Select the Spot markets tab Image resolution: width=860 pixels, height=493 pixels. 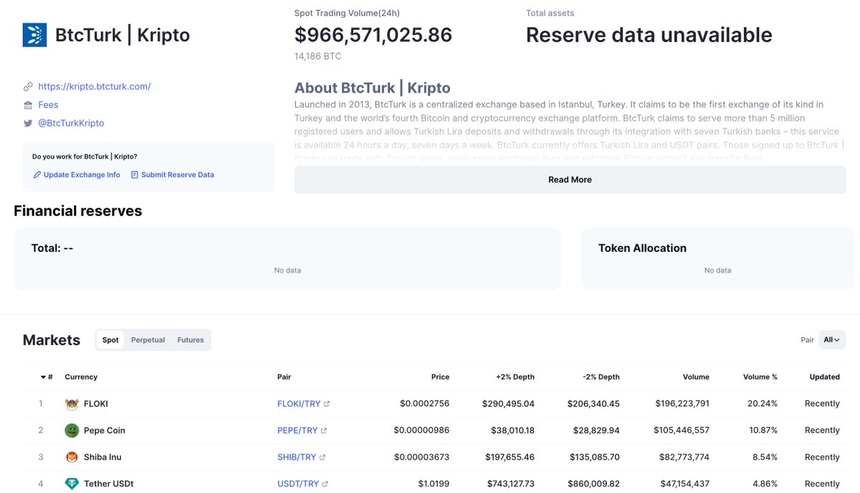point(110,340)
